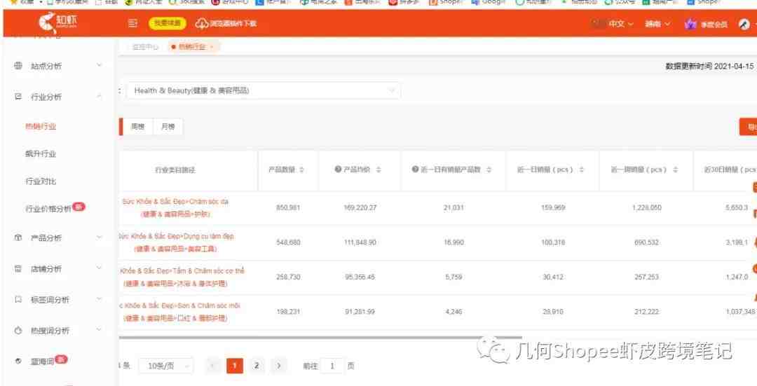The width and height of the screenshot is (757, 386).
Task: Expand the 热搜词分析 menu chevron
Action: click(x=99, y=329)
